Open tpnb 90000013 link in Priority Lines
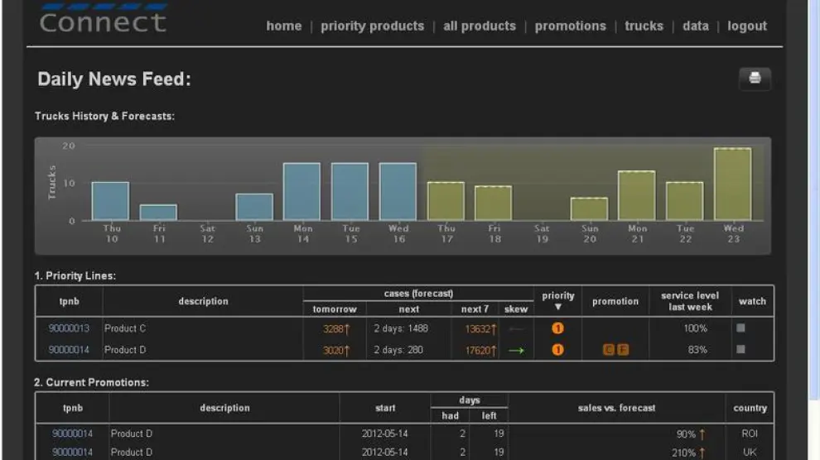 pyautogui.click(x=69, y=328)
